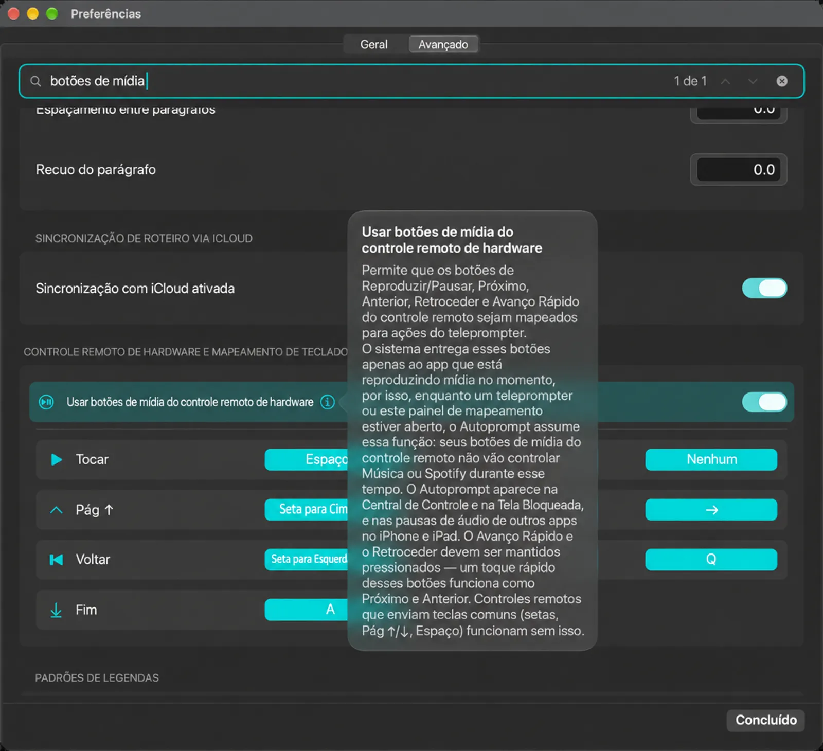Screen dimensions: 823x751
Task: Click the Tocar row label
Action: (92, 459)
